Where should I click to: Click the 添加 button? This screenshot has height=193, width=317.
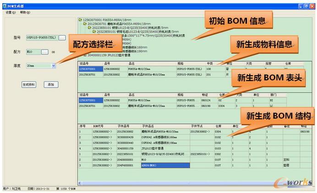51,84
